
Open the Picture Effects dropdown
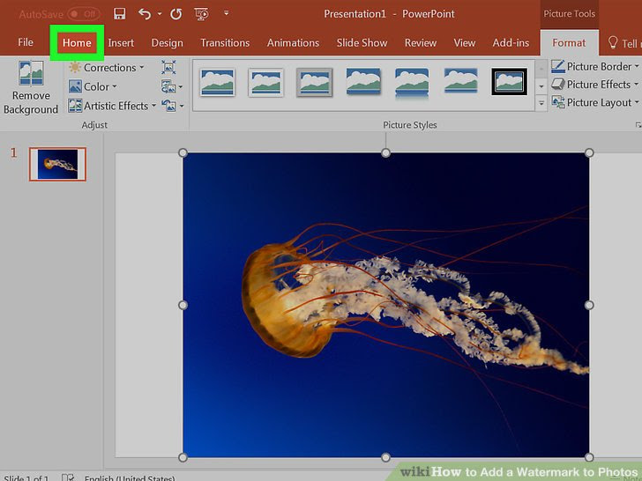click(x=595, y=85)
